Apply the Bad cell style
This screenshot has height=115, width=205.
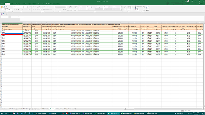(99, 9)
